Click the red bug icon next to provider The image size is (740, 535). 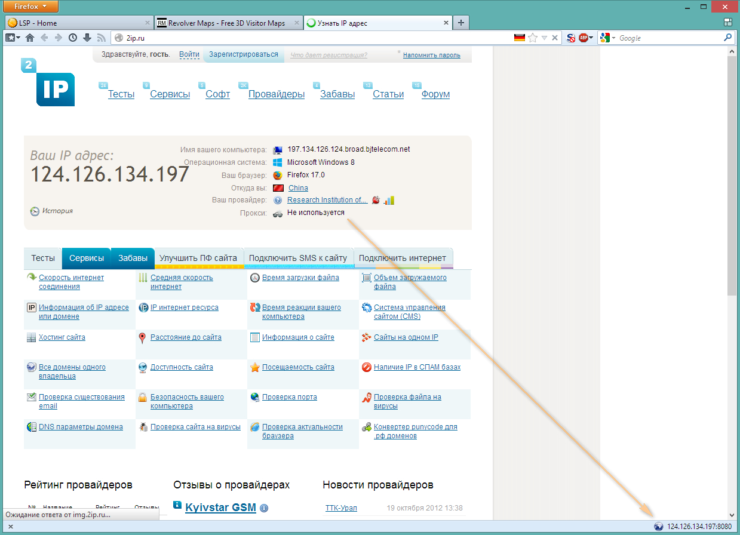coord(376,200)
